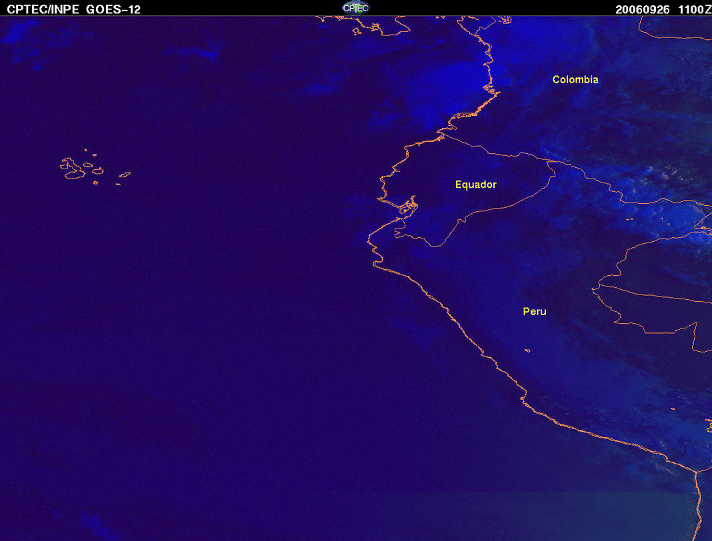Click the CPTEC/INPE GOES-12 header text

(x=73, y=9)
